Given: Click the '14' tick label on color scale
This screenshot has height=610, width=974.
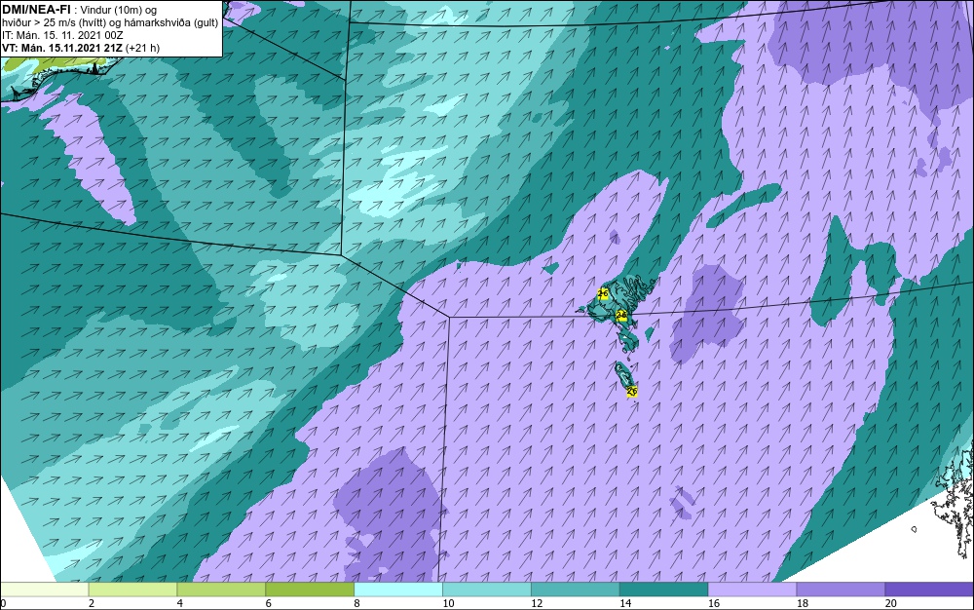Looking at the screenshot, I should [x=625, y=603].
